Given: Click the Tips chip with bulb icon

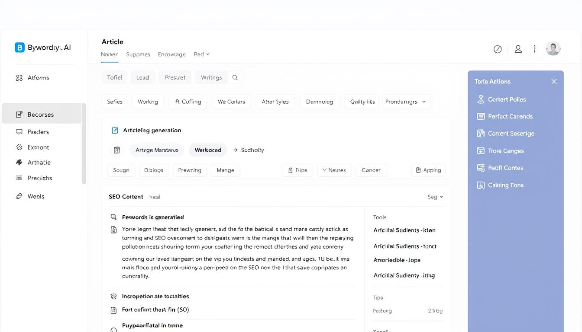Looking at the screenshot, I should (x=297, y=170).
